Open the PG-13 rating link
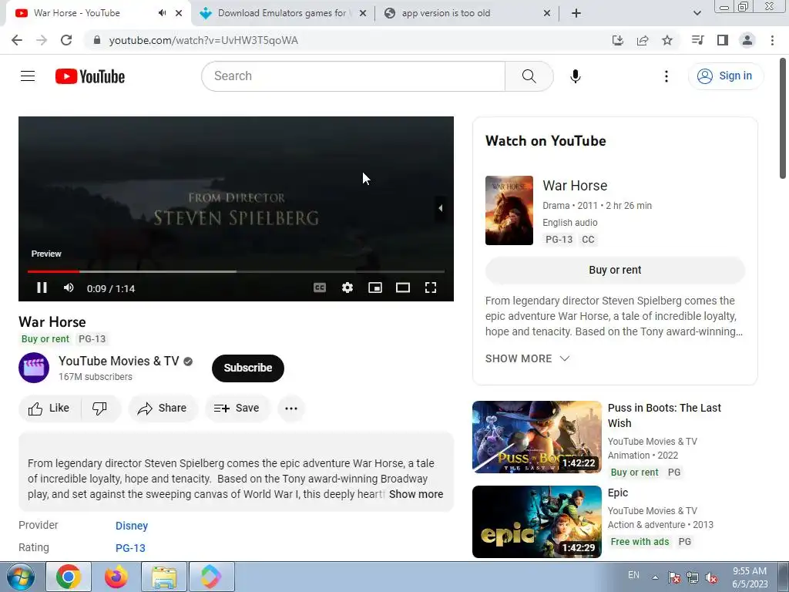Image resolution: width=789 pixels, height=592 pixels. (x=130, y=548)
